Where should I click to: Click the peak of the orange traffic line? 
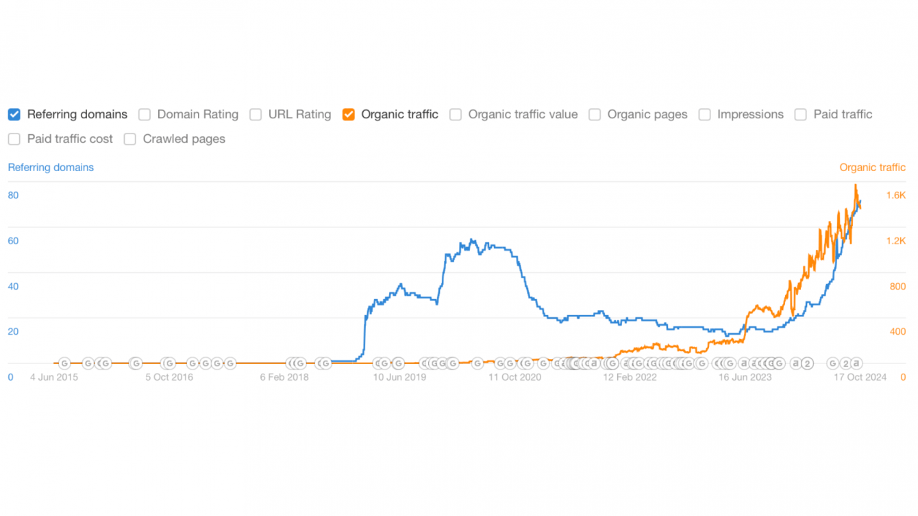coord(856,185)
